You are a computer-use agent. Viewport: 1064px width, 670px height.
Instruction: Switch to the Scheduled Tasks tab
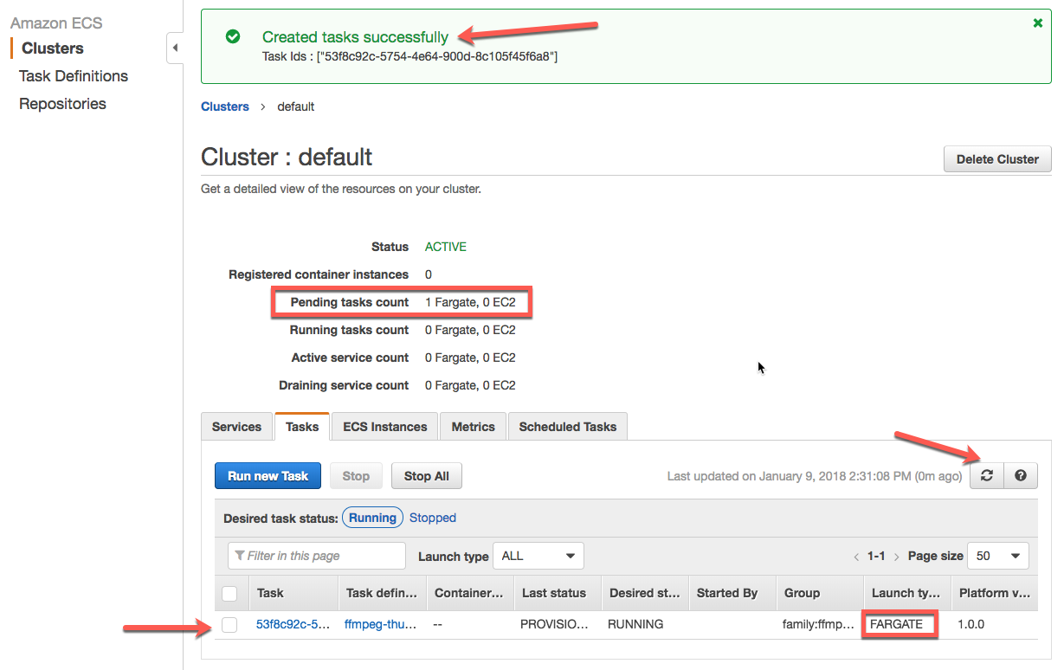567,427
